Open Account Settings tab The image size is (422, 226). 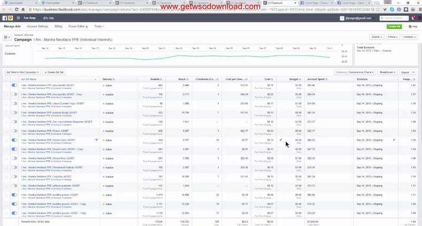(37, 26)
